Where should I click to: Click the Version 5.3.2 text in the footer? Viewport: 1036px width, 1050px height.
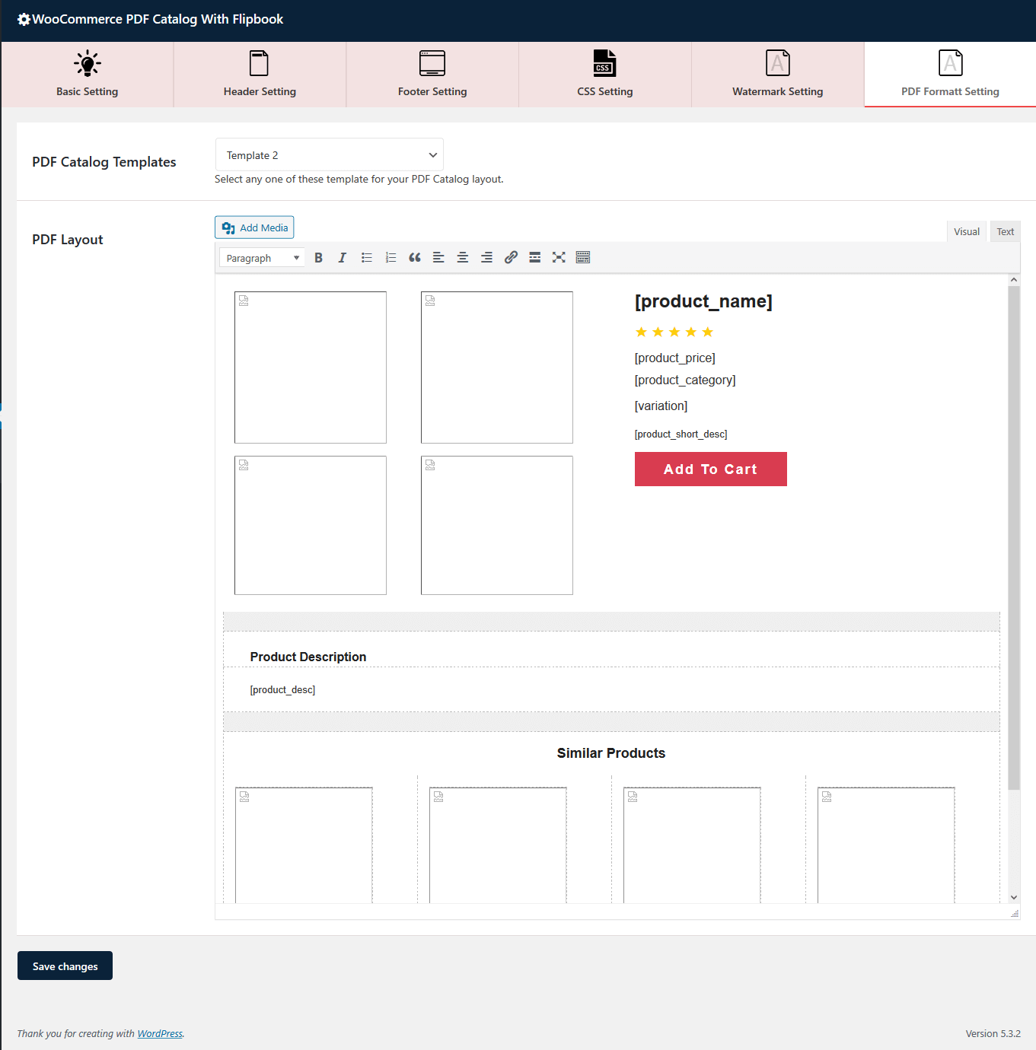click(x=993, y=1034)
